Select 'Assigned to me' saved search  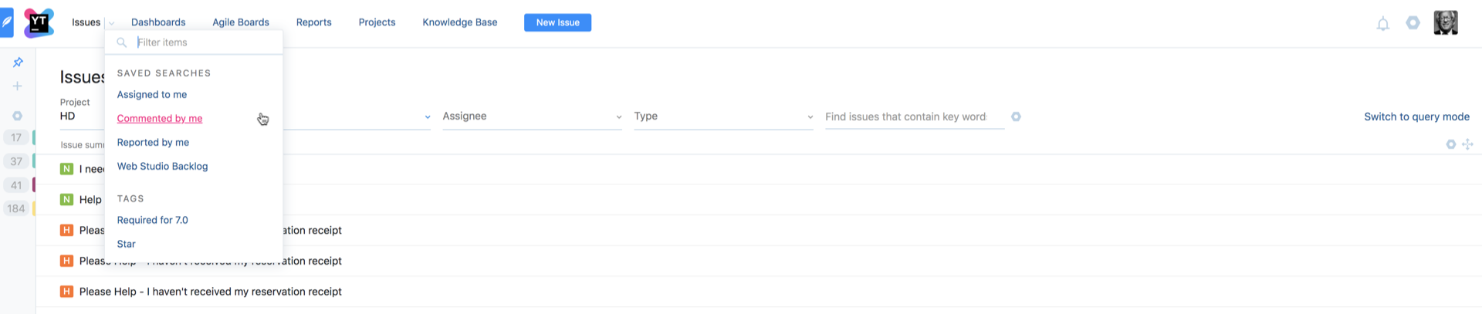[152, 95]
